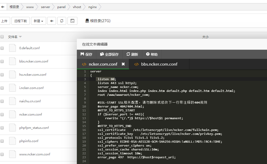Navigate to server in breadcrumb
Image resolution: width=267 pixels, height=164 pixels.
46,7
